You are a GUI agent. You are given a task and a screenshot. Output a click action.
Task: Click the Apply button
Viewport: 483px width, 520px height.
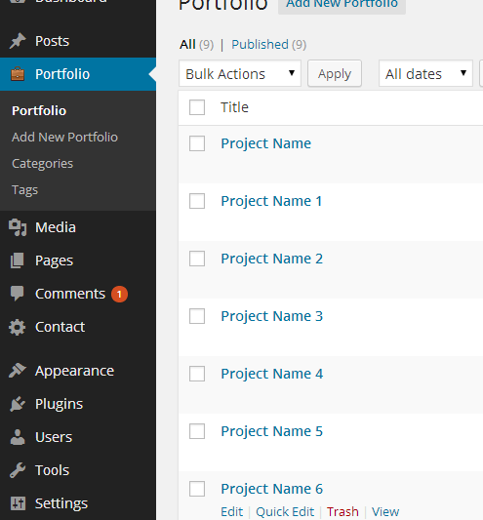(335, 73)
